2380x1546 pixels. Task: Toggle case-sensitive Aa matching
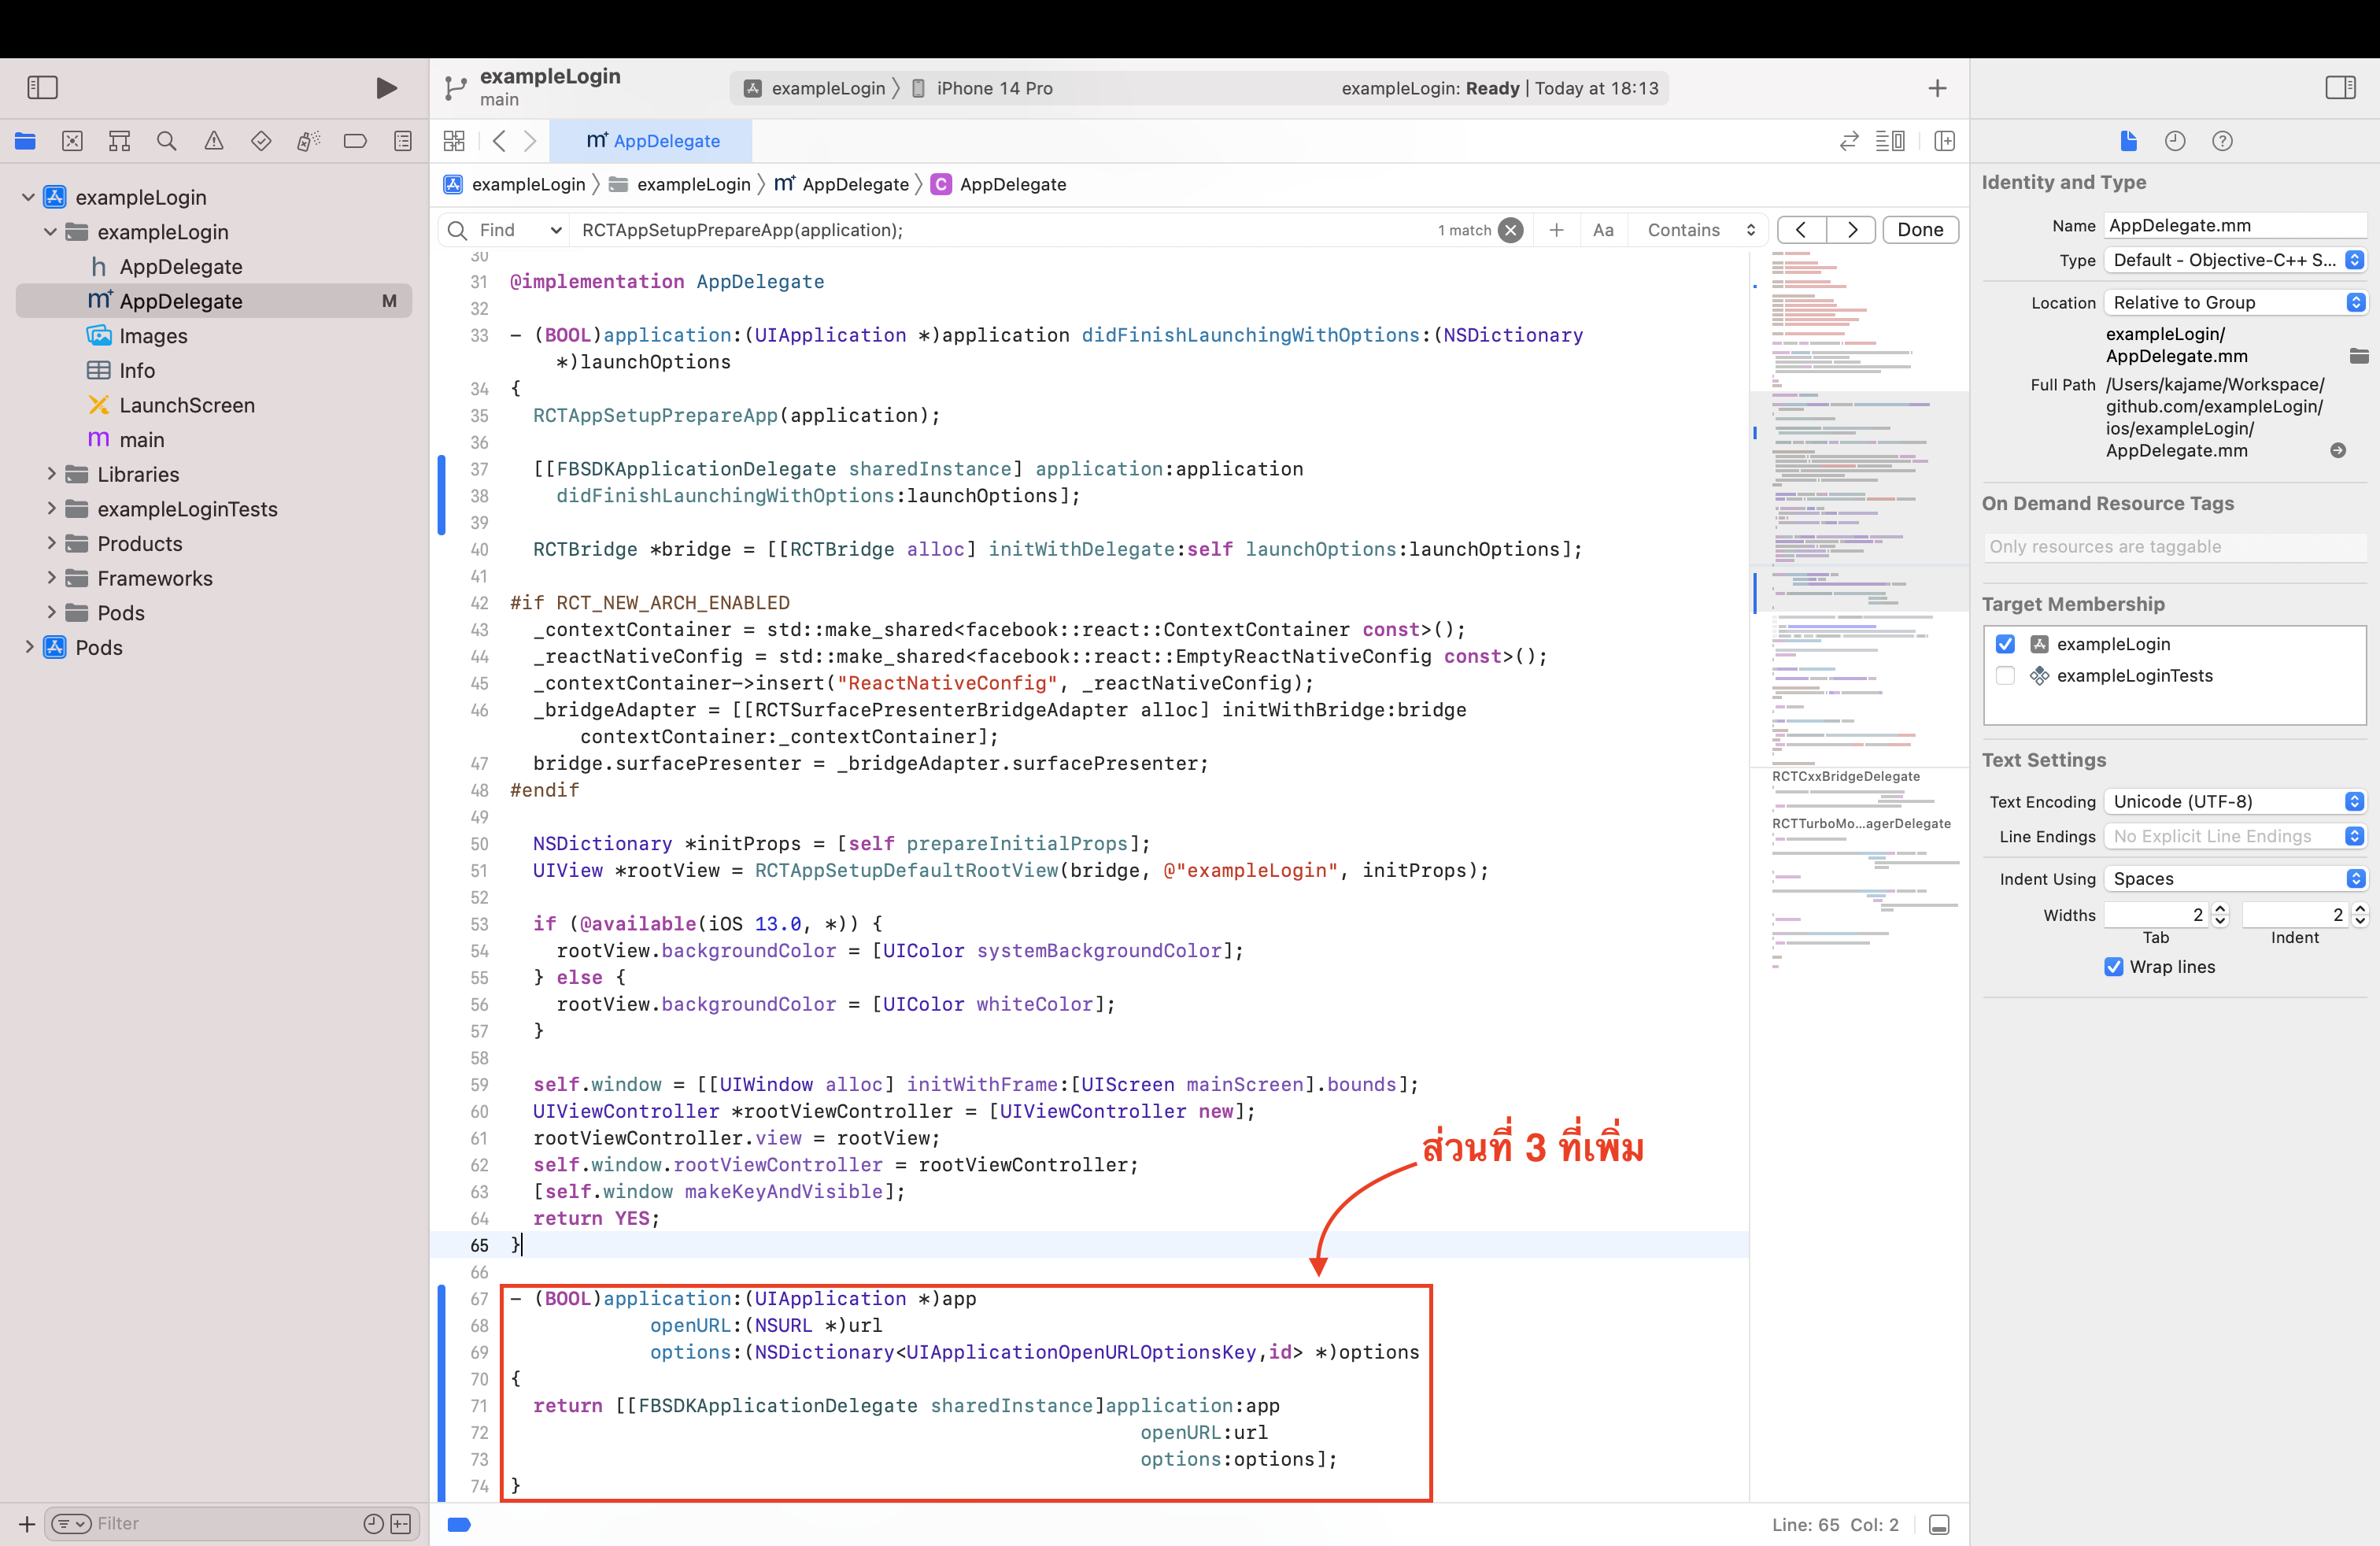1603,230
